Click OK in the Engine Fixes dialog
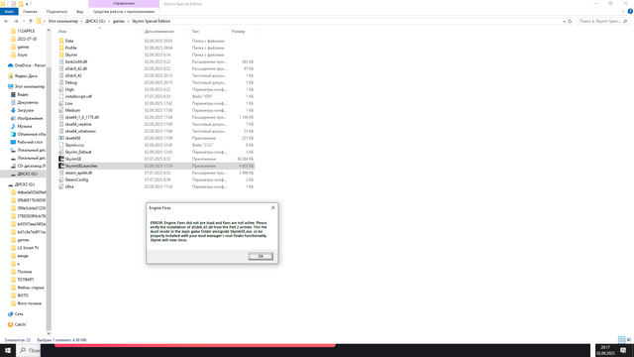The image size is (634, 357). click(261, 256)
